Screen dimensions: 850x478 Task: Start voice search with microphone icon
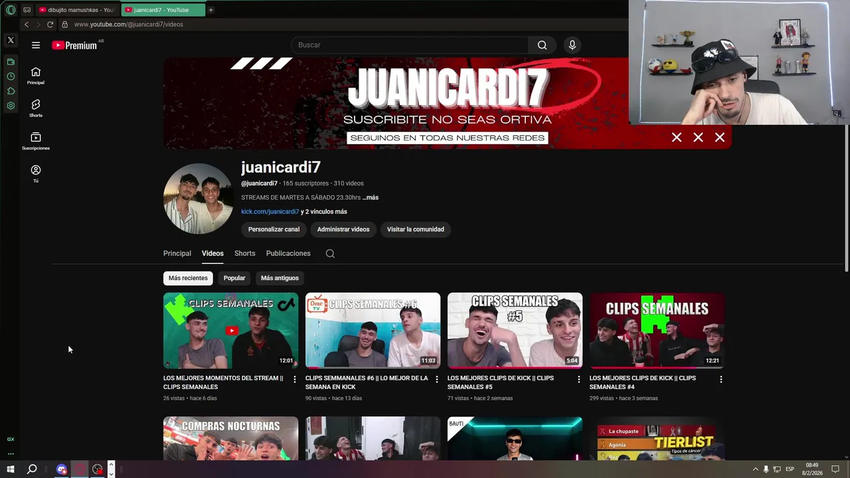pos(572,45)
